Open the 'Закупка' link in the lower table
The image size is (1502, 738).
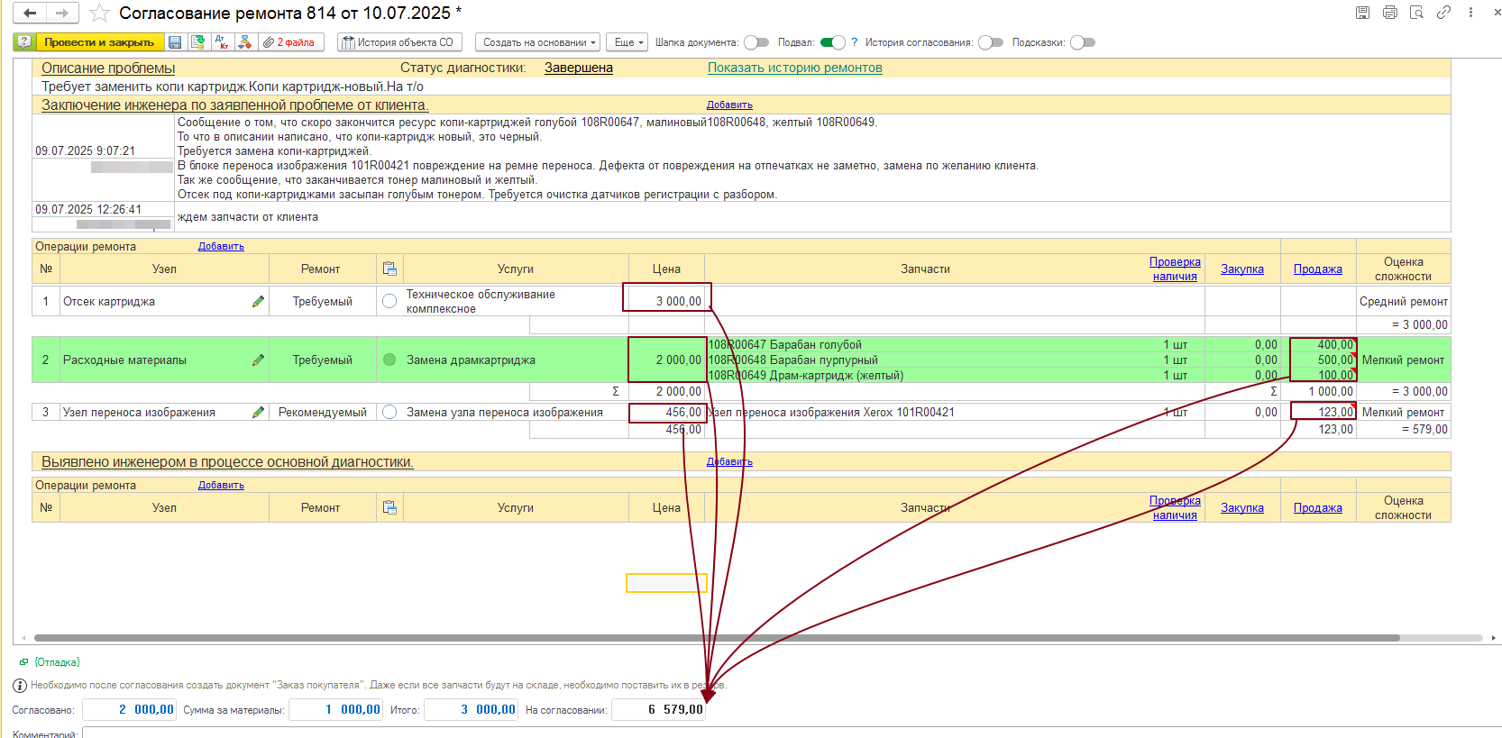[x=1242, y=507]
